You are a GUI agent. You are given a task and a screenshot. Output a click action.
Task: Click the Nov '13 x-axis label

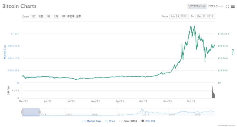(x=167, y=101)
